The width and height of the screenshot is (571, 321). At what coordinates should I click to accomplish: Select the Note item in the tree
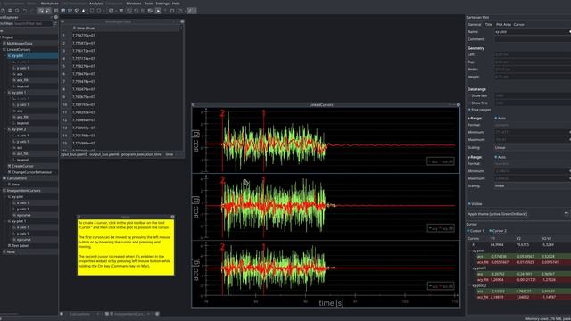point(11,251)
